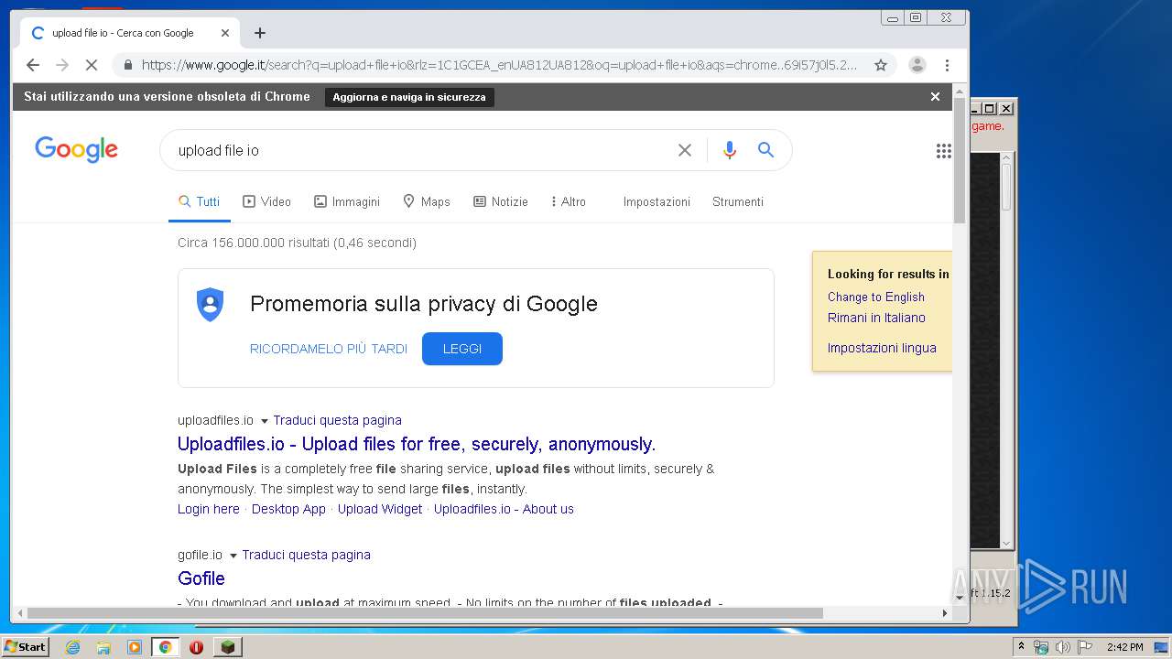1172x659 pixels.
Task: Open Chrome's three-dot menu
Action: [x=947, y=65]
